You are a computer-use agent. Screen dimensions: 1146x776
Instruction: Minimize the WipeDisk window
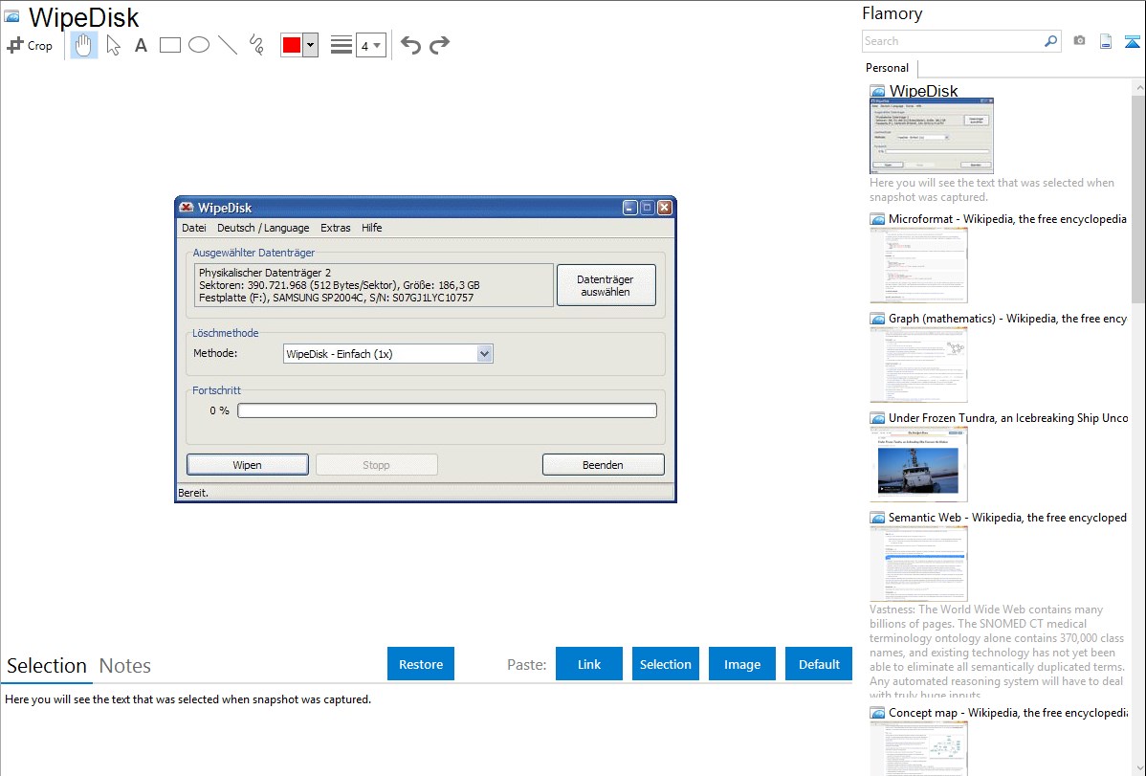(630, 208)
